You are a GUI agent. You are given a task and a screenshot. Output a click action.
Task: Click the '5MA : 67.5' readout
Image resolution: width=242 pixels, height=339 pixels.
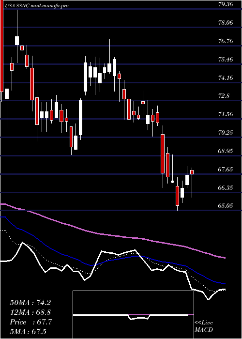(28, 332)
